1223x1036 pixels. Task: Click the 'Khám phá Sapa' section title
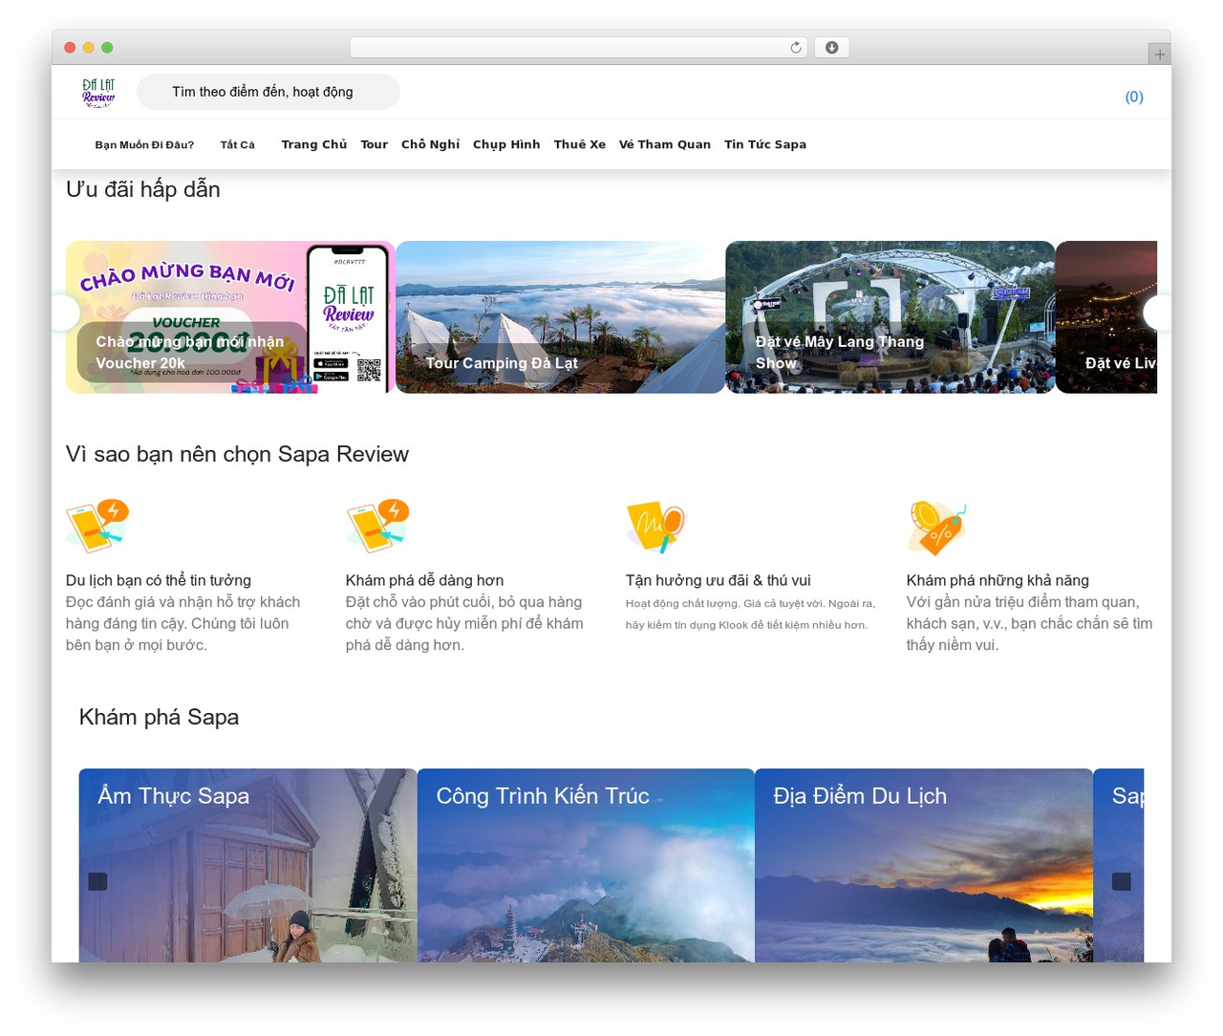(x=159, y=717)
